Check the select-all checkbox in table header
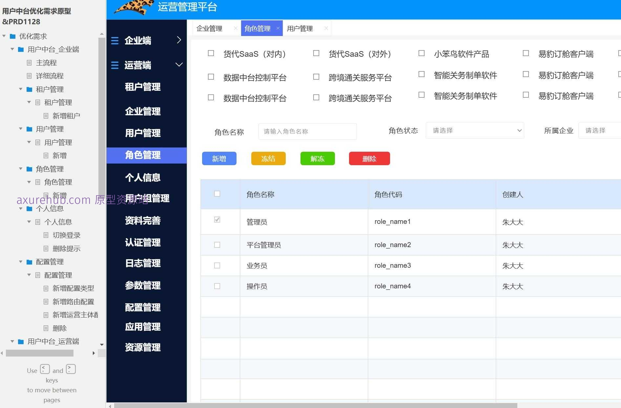621x408 pixels. point(217,194)
